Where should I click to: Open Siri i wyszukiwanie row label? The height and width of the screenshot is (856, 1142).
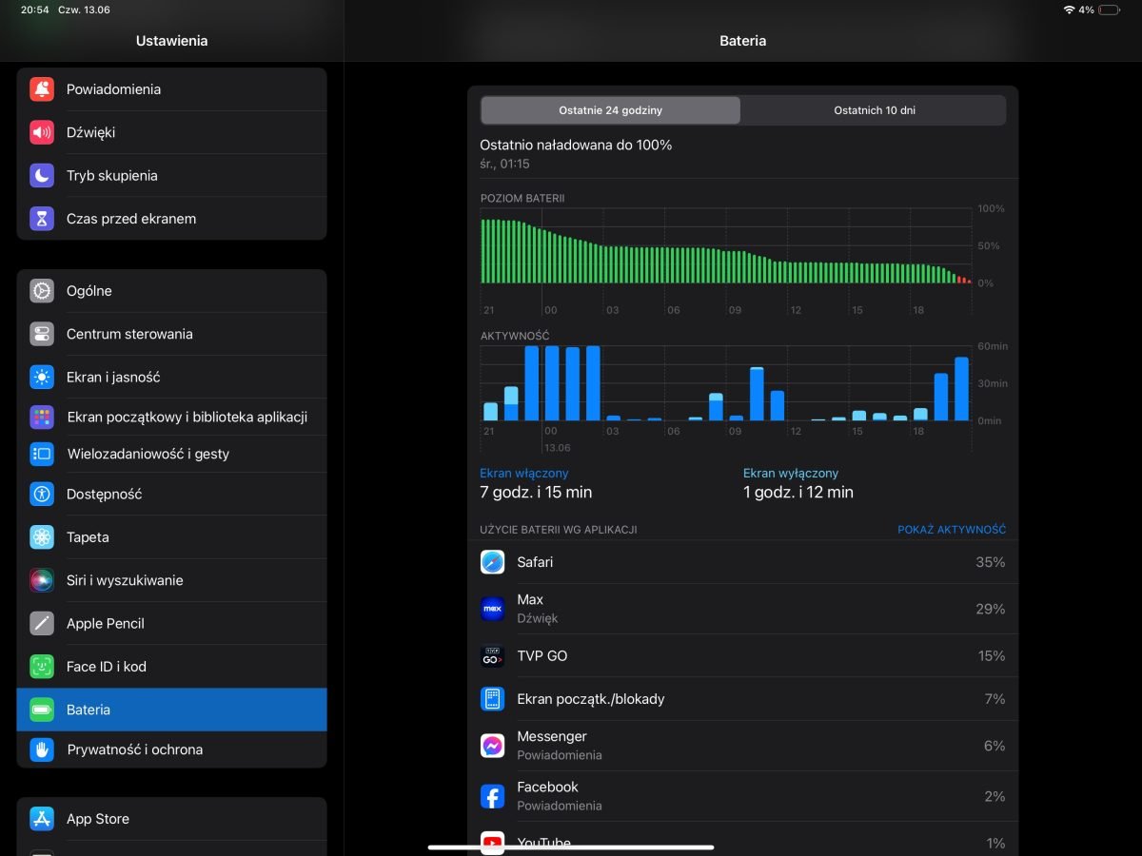[125, 580]
